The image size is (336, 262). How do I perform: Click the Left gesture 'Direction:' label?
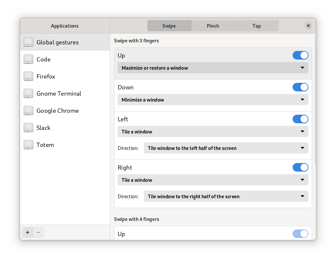click(128, 148)
